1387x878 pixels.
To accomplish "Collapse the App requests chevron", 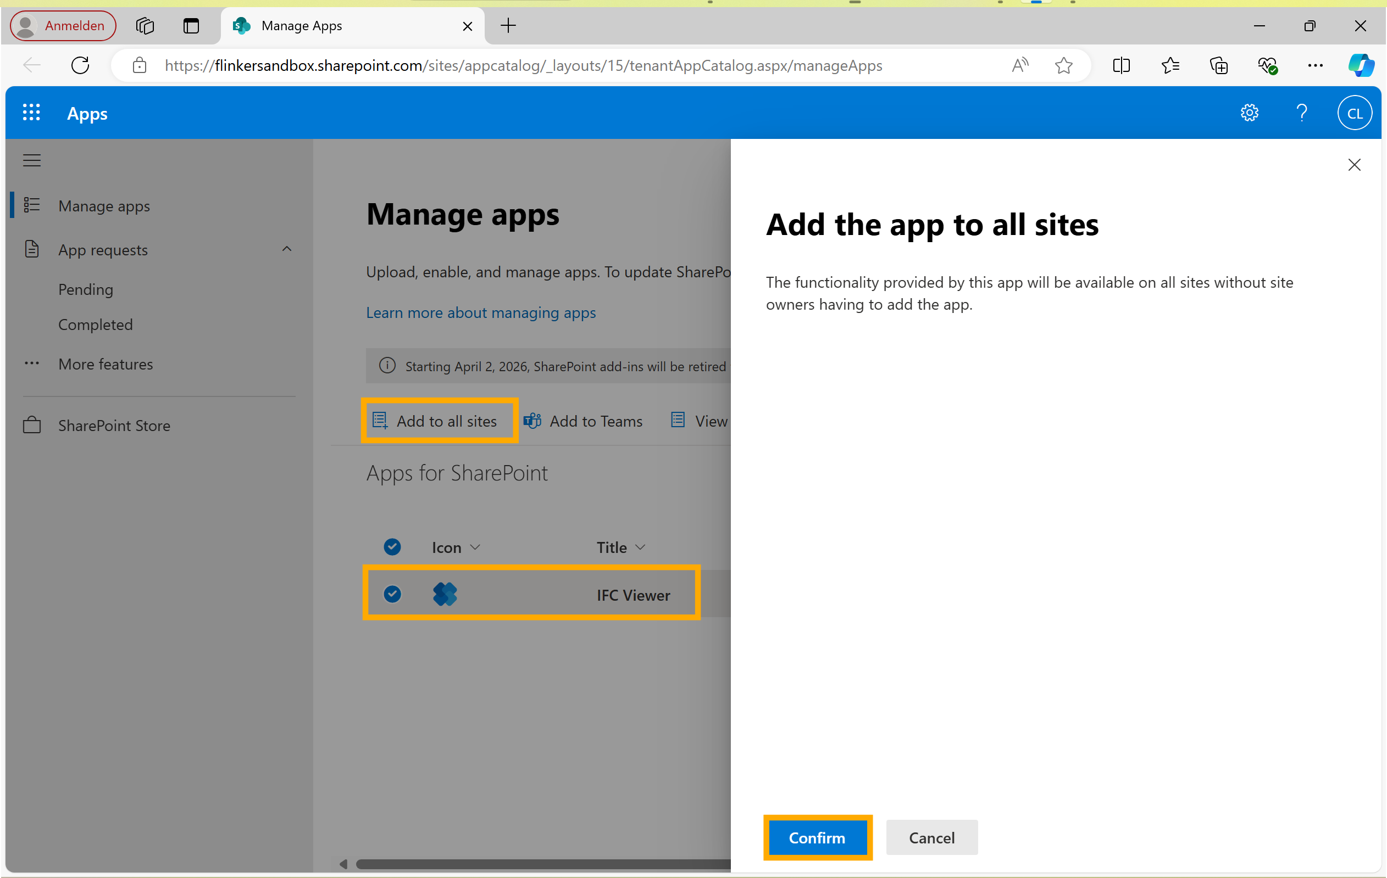I will [287, 249].
